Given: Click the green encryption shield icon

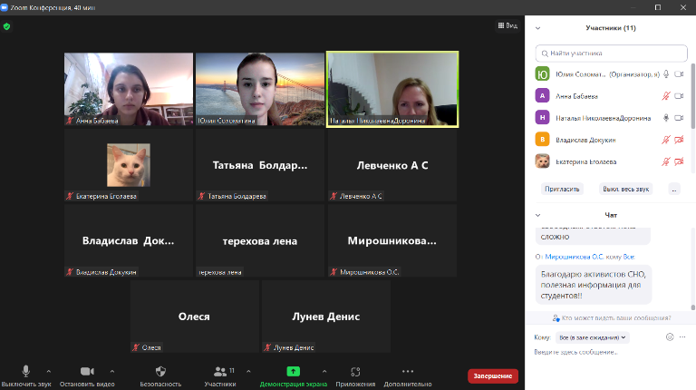Looking at the screenshot, I should (7, 26).
